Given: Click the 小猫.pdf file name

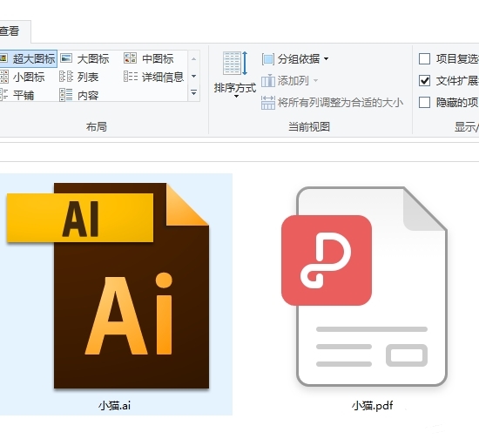Looking at the screenshot, I should 372,406.
